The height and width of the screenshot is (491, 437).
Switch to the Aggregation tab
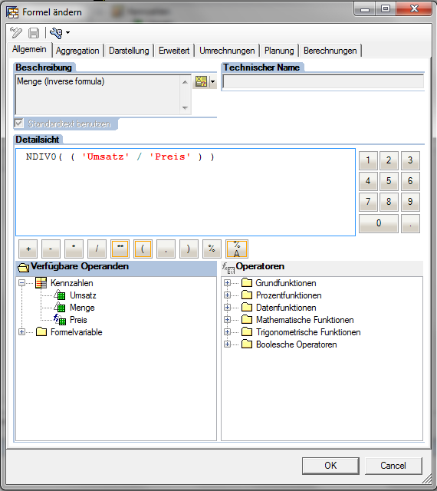coord(77,51)
